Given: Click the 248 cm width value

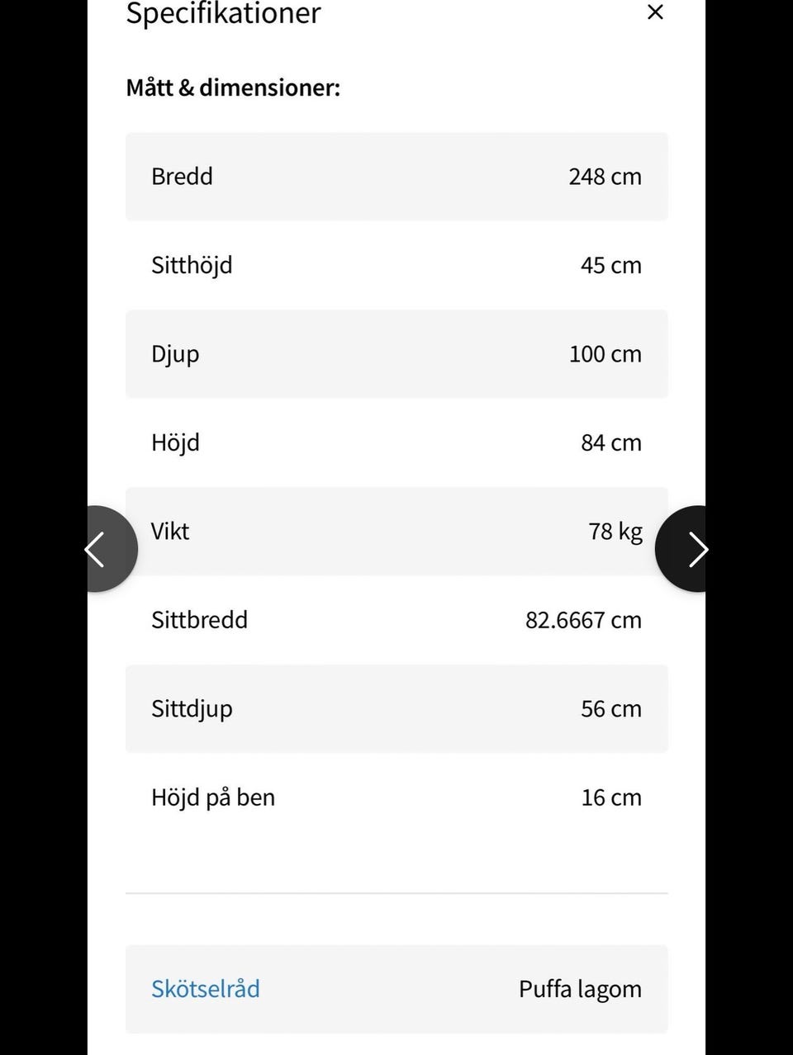Looking at the screenshot, I should tap(605, 177).
